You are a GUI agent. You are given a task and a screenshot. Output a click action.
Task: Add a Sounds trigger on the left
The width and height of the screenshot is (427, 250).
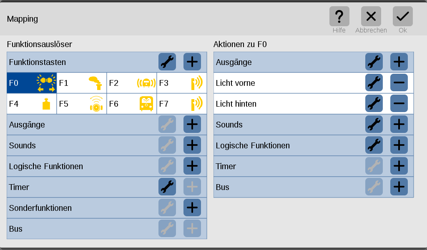tap(192, 145)
